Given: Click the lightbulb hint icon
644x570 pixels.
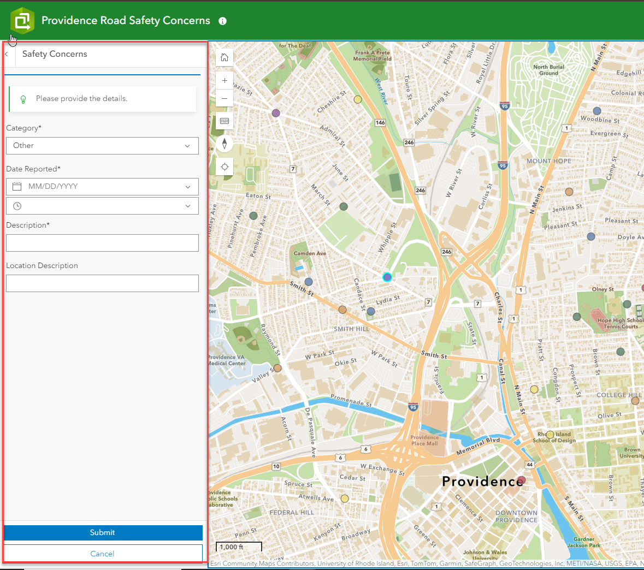Looking at the screenshot, I should click(x=22, y=99).
